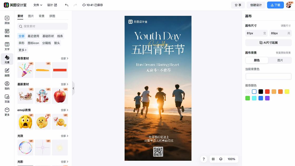The image size is (295, 166).
Task: Click the search magnifier icon
Action: pos(21,26)
